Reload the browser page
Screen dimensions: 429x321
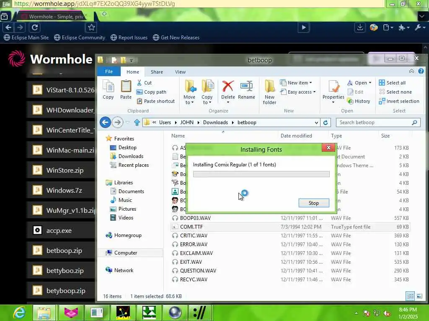pyautogui.click(x=35, y=27)
